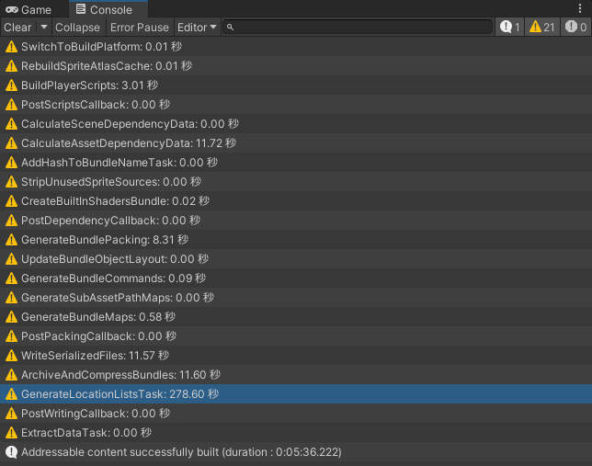Select 'SwitchToBuildPlatform: 0.01 秒' log entry
This screenshot has height=466, width=592.
(x=296, y=47)
